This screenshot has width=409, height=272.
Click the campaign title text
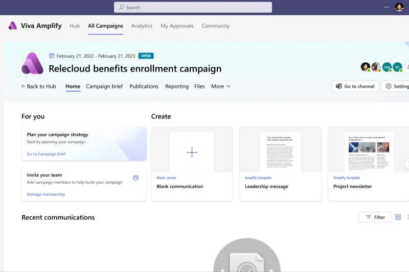tap(135, 68)
